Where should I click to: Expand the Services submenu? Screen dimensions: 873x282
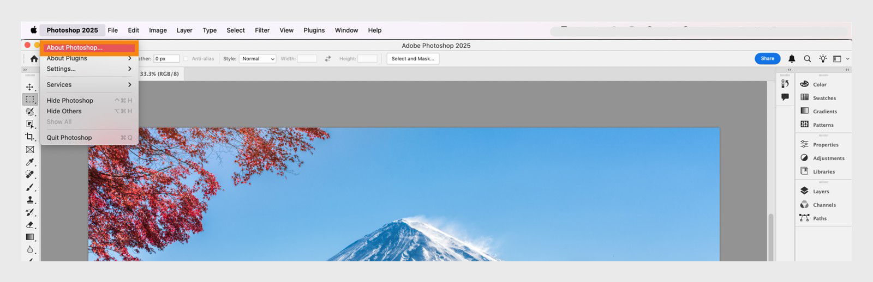point(89,85)
